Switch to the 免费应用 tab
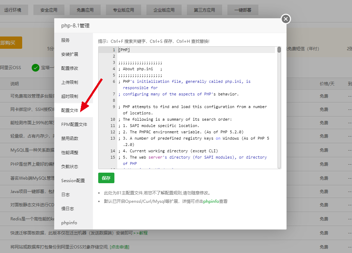The width and height of the screenshot is (352, 253). (85, 10)
